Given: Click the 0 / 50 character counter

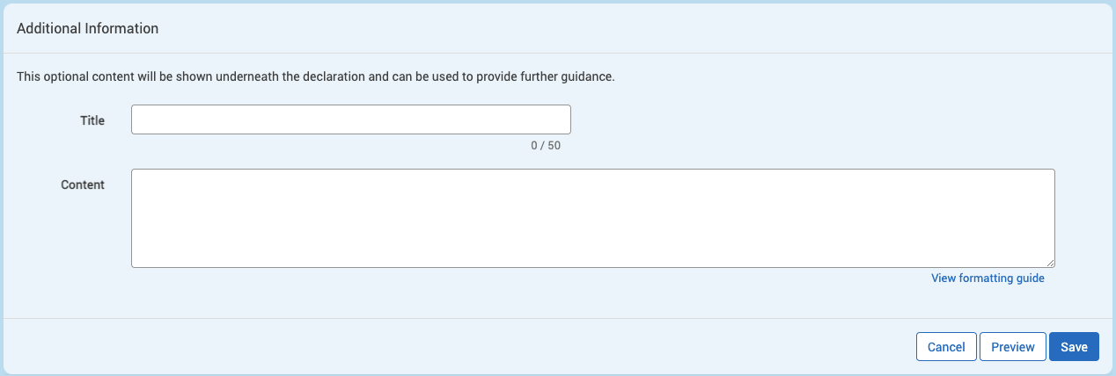Looking at the screenshot, I should pyautogui.click(x=546, y=146).
